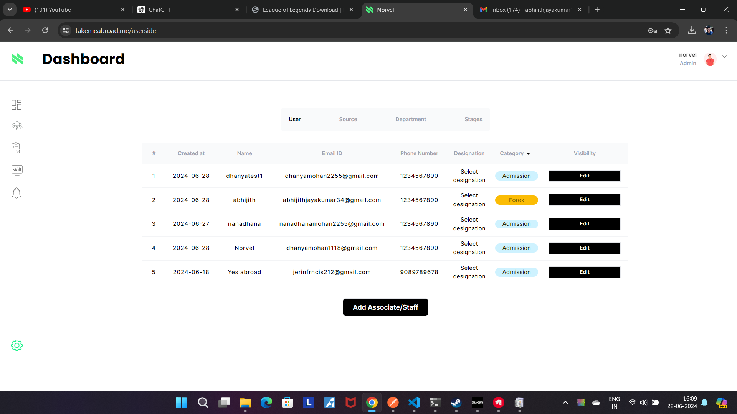Edit the Yes abroad user row

pyautogui.click(x=584, y=272)
